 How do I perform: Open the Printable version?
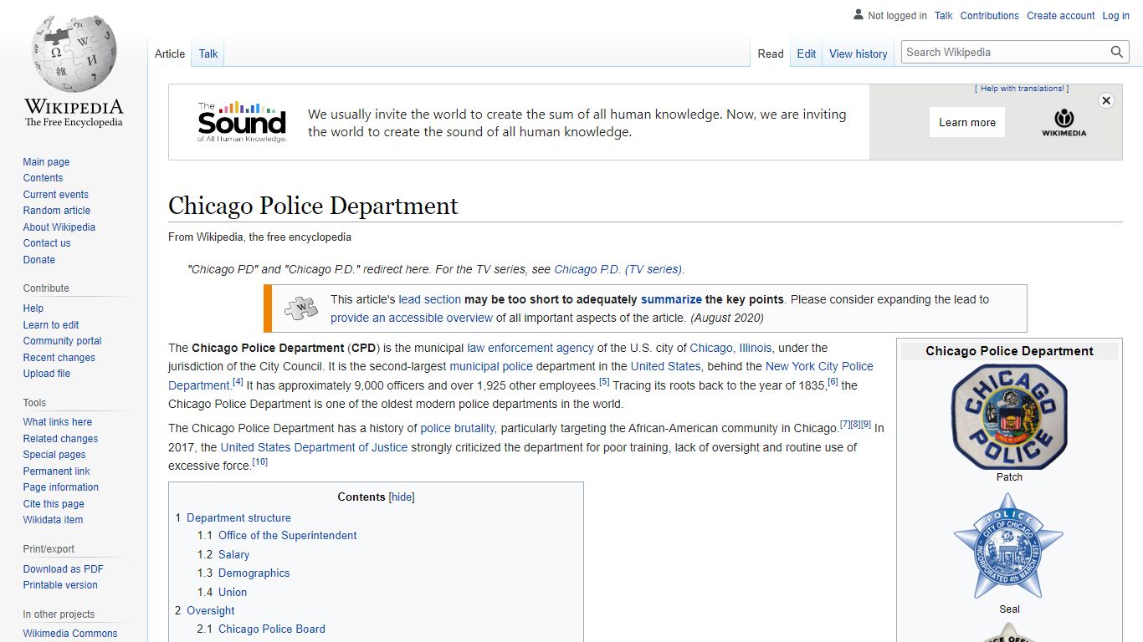[x=60, y=585]
